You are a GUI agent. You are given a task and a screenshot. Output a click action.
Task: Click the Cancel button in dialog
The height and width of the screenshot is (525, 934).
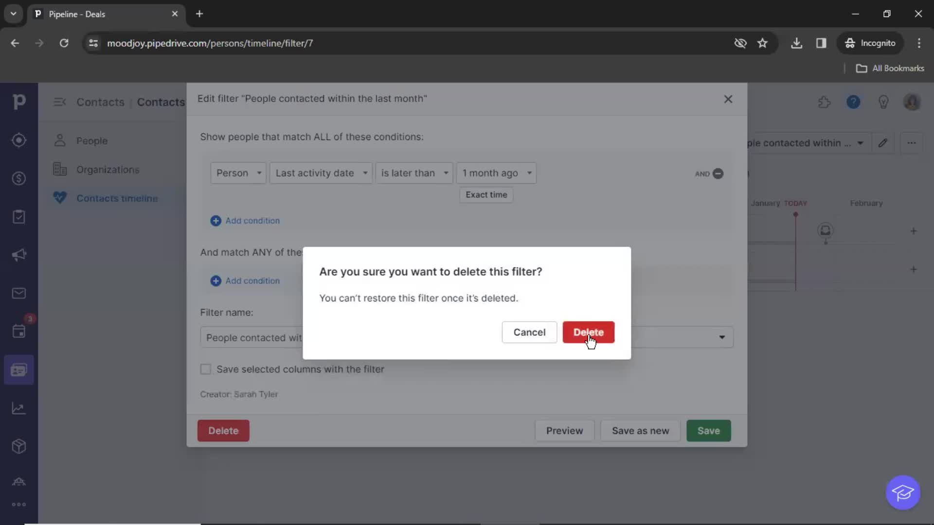(530, 332)
